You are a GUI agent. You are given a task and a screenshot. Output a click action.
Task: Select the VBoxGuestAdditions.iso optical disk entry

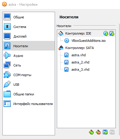tap(86, 41)
